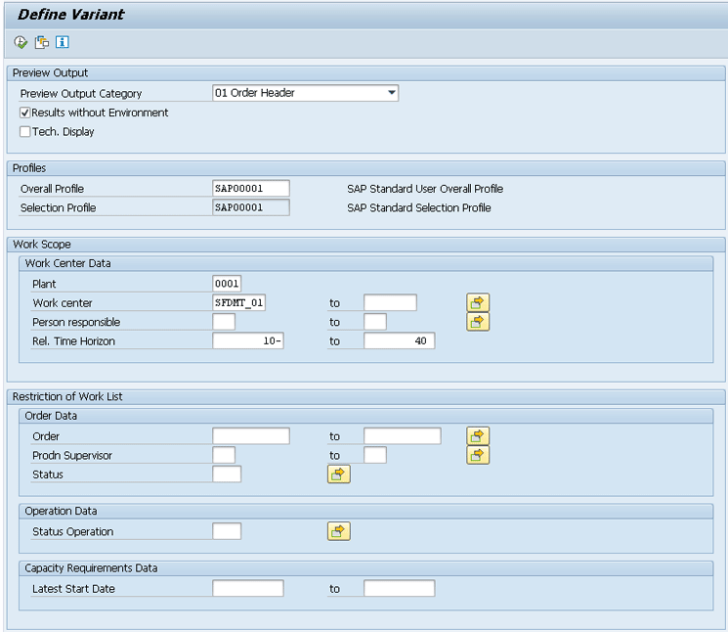
Task: Open multiple selection for Person responsible
Action: [x=478, y=322]
